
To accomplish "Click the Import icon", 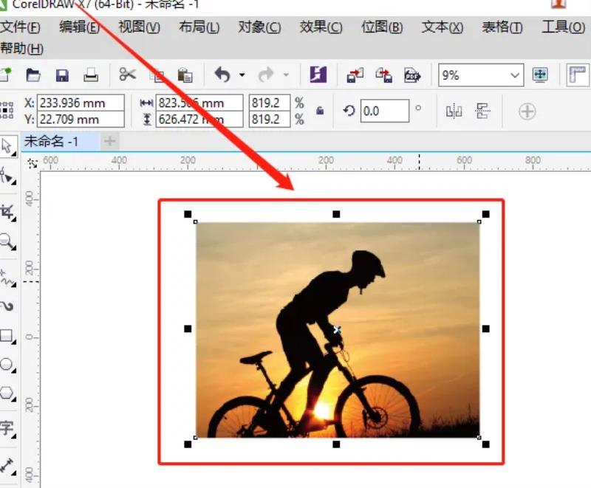I will point(355,75).
